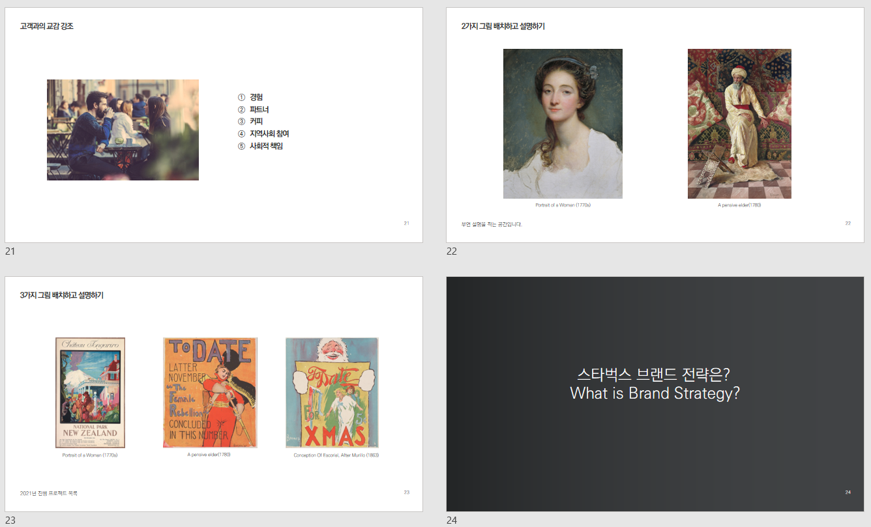871x527 pixels.
Task: Click the list item 사회적 책임
Action: [266, 146]
